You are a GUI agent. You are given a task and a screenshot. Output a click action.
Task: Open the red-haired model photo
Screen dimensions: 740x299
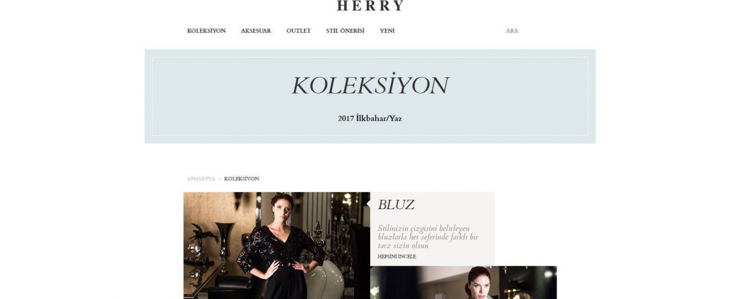pyautogui.click(x=464, y=283)
